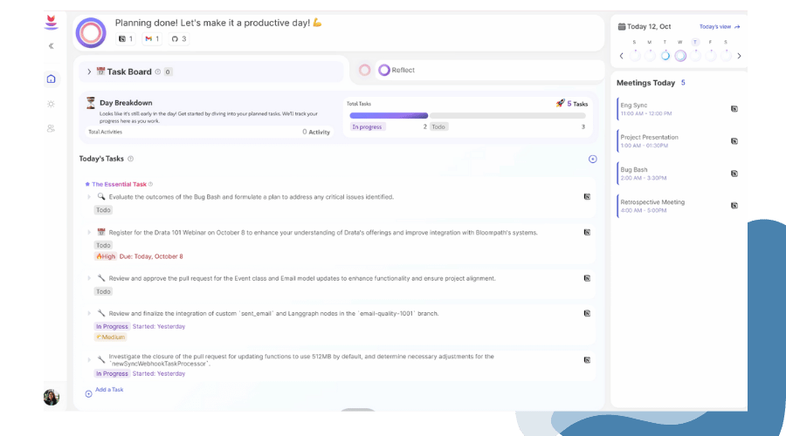Click the Notion icon beside Eng Sync meeting
786x436 pixels.
(x=734, y=109)
